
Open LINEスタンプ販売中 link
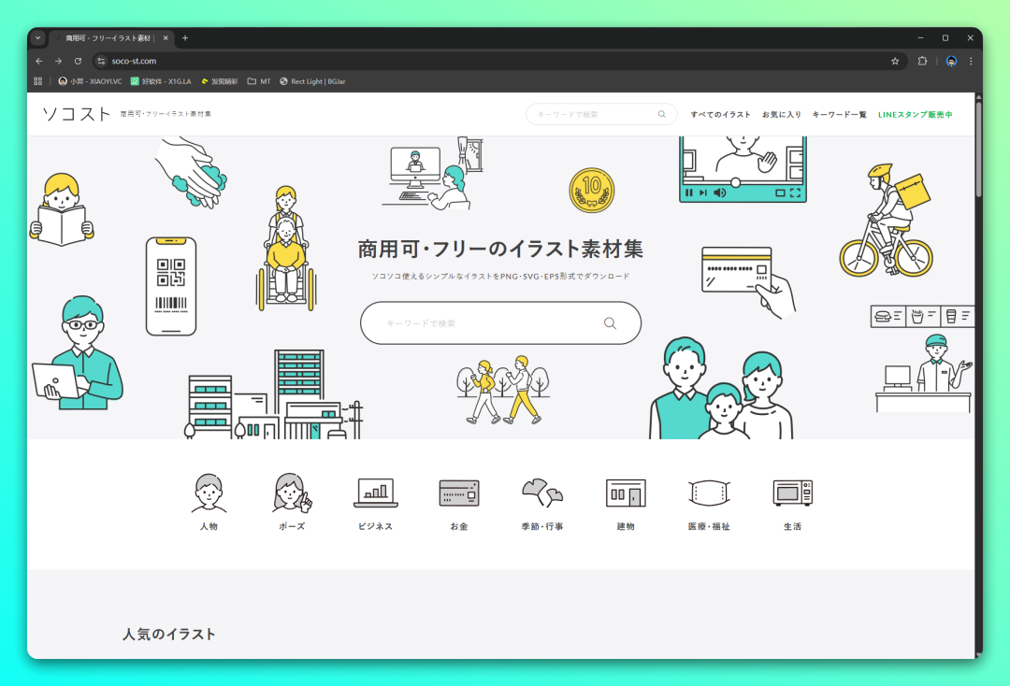pyautogui.click(x=915, y=114)
